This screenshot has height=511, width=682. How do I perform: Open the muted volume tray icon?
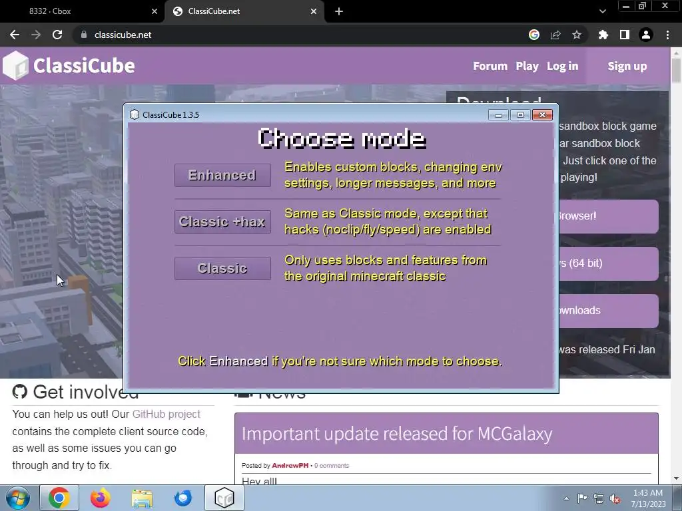click(615, 499)
